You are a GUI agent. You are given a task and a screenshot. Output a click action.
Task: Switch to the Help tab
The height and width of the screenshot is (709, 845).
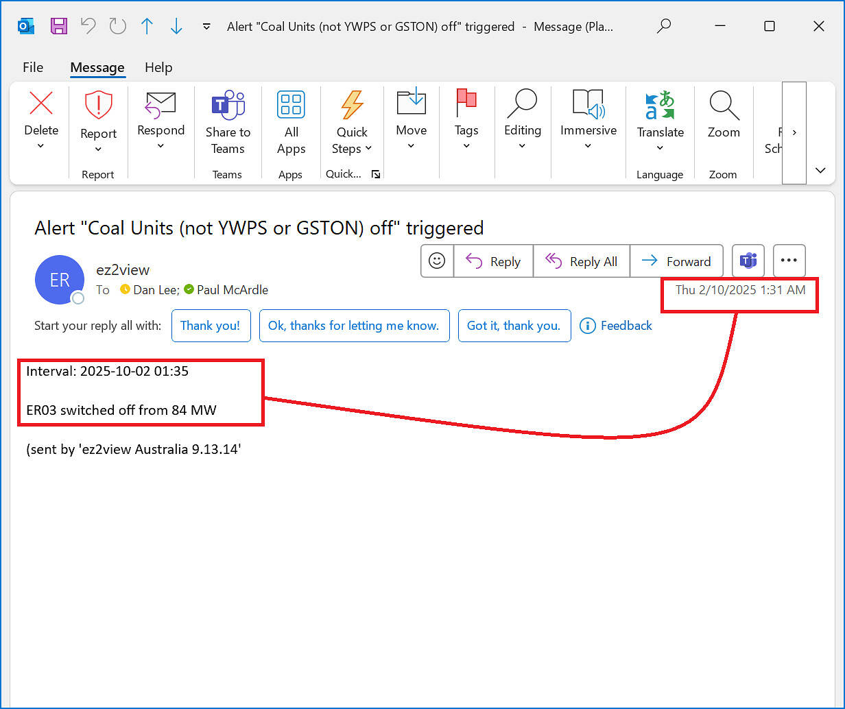click(x=158, y=67)
